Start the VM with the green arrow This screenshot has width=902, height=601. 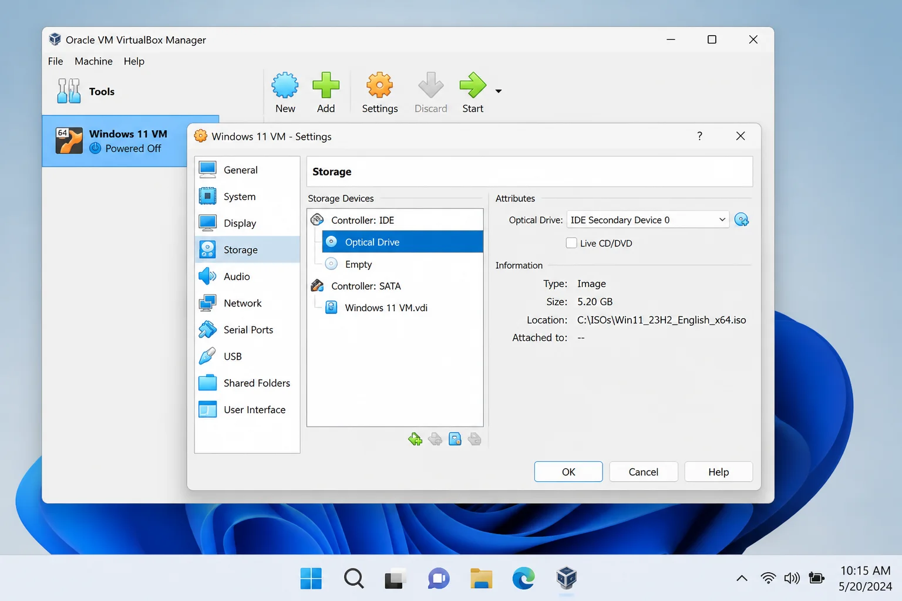tap(473, 93)
